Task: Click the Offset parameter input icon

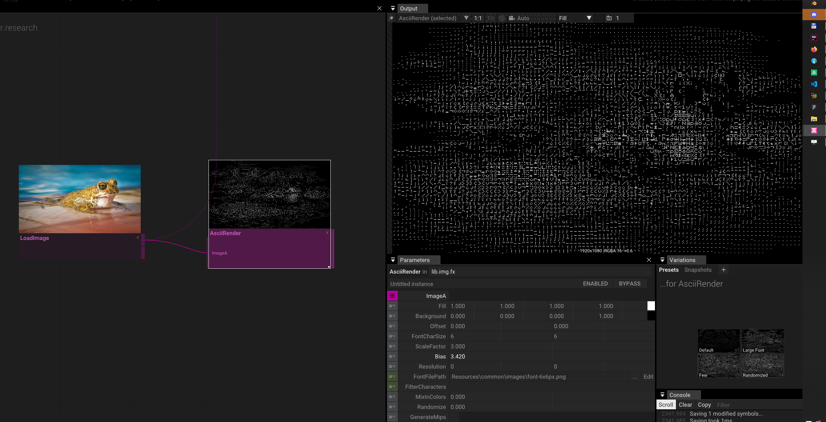Action: tap(392, 326)
